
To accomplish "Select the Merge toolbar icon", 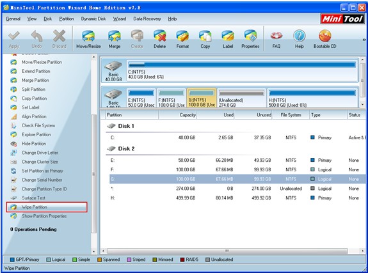I will [115, 39].
